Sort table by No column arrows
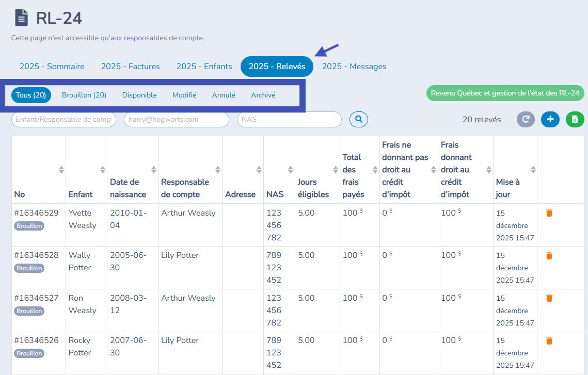This screenshot has height=375, width=588. (61, 170)
